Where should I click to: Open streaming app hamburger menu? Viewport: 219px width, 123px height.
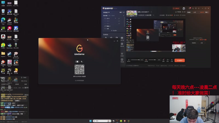tap(199, 8)
